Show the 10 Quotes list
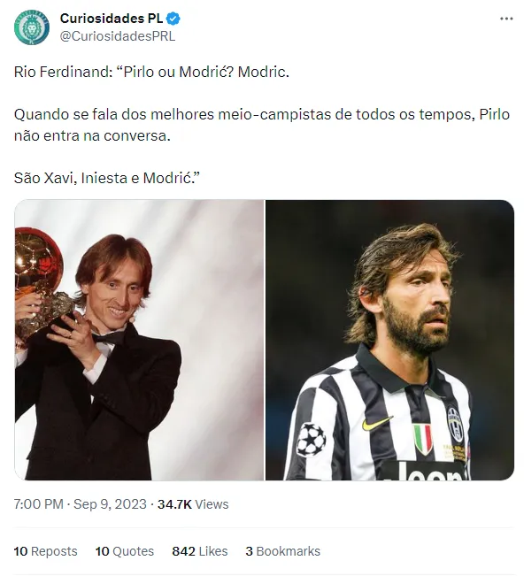The width and height of the screenshot is (531, 576). [125, 551]
